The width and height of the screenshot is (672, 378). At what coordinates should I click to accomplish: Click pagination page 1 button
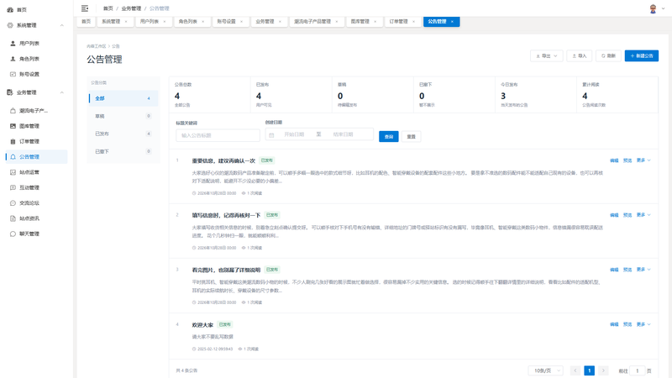590,370
